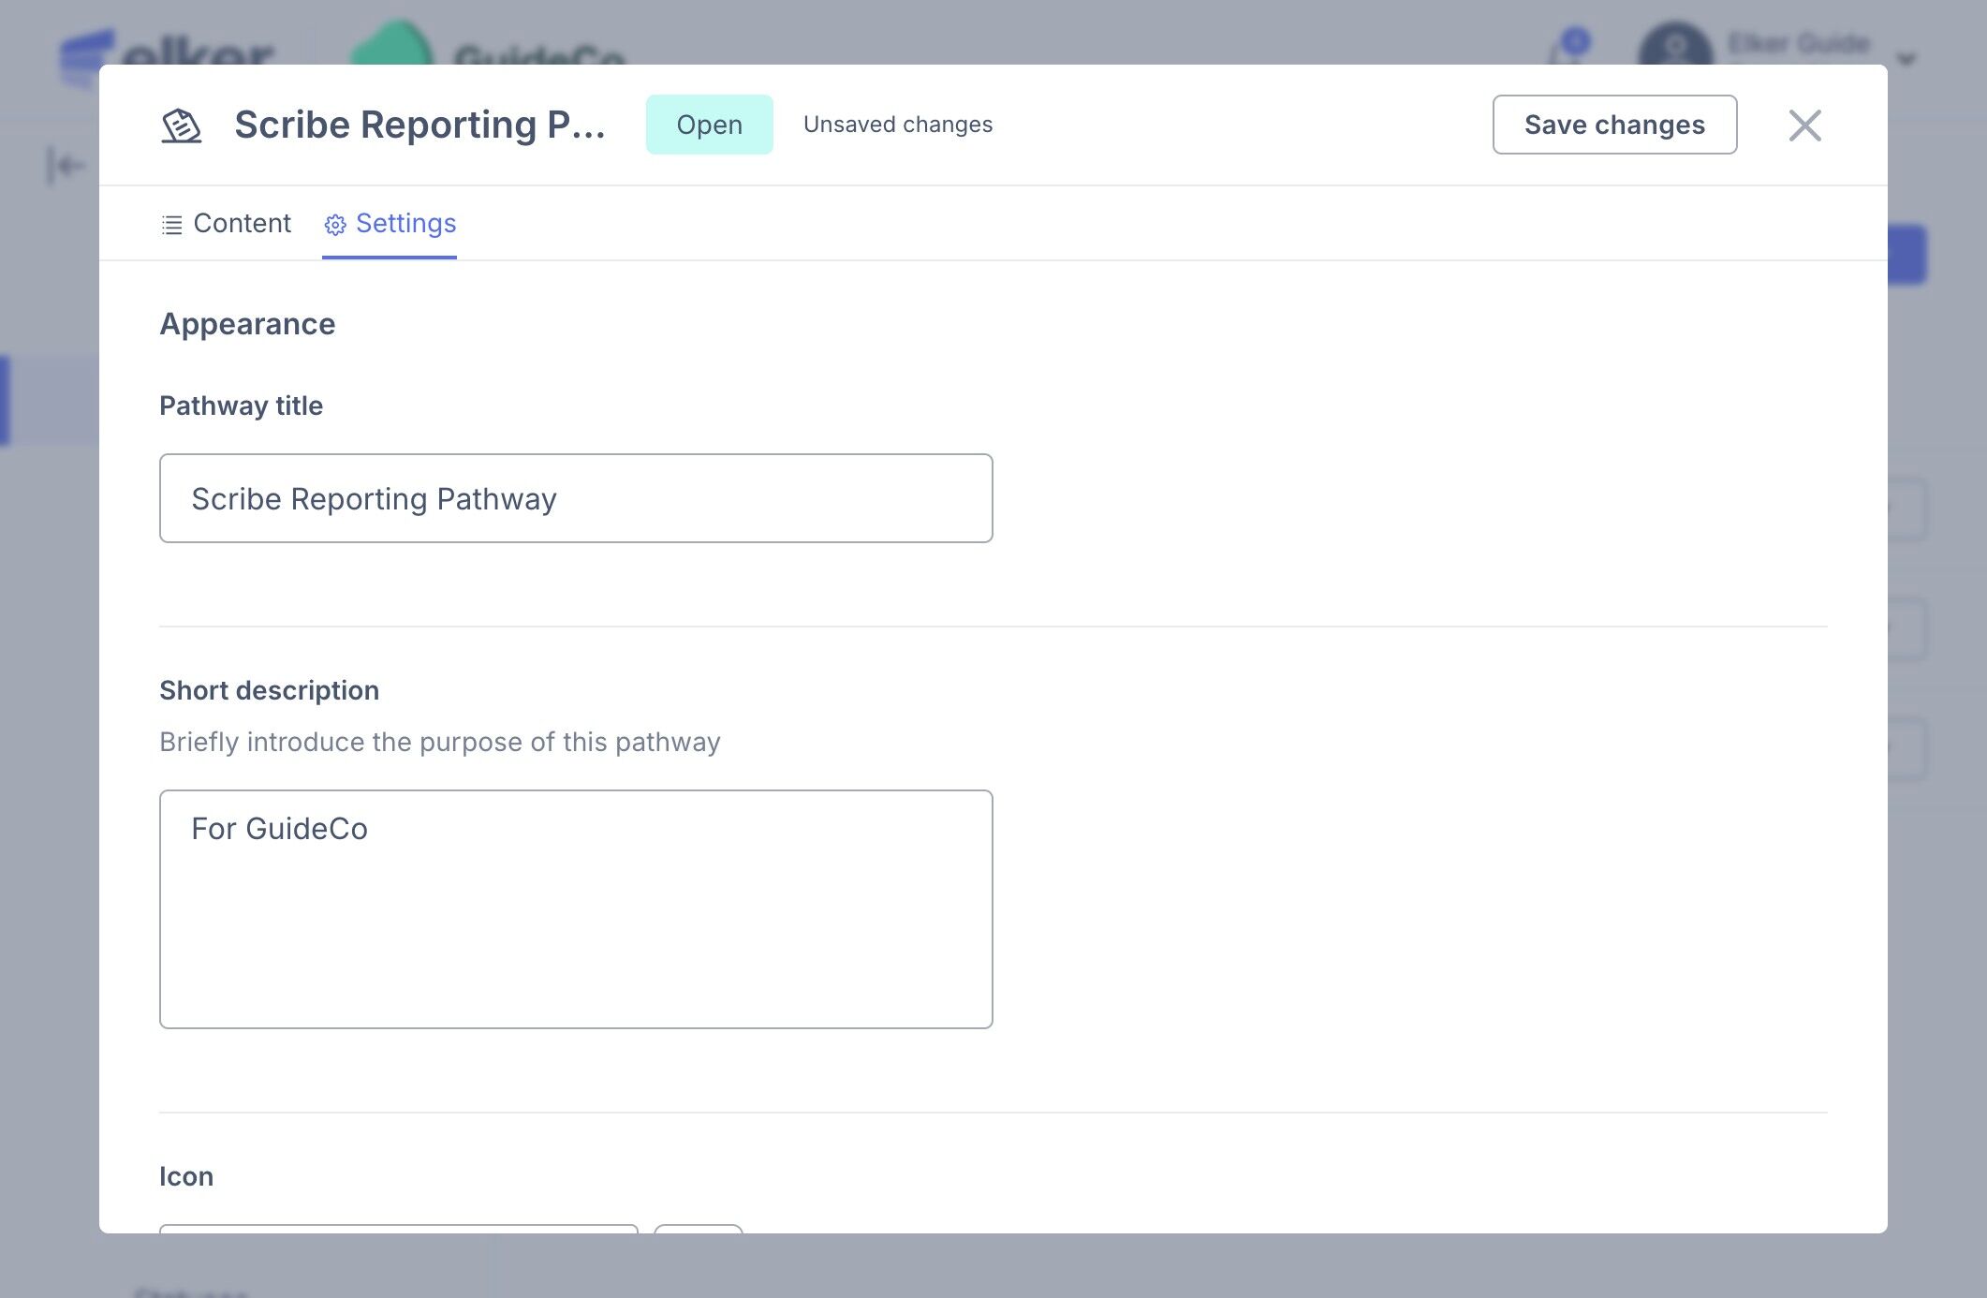Focus the Pathway title input field
The image size is (1987, 1298).
pyautogui.click(x=576, y=498)
